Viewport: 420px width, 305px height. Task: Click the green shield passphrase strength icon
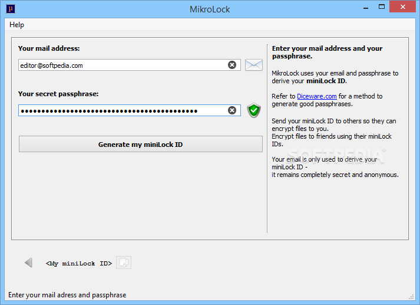coord(254,110)
